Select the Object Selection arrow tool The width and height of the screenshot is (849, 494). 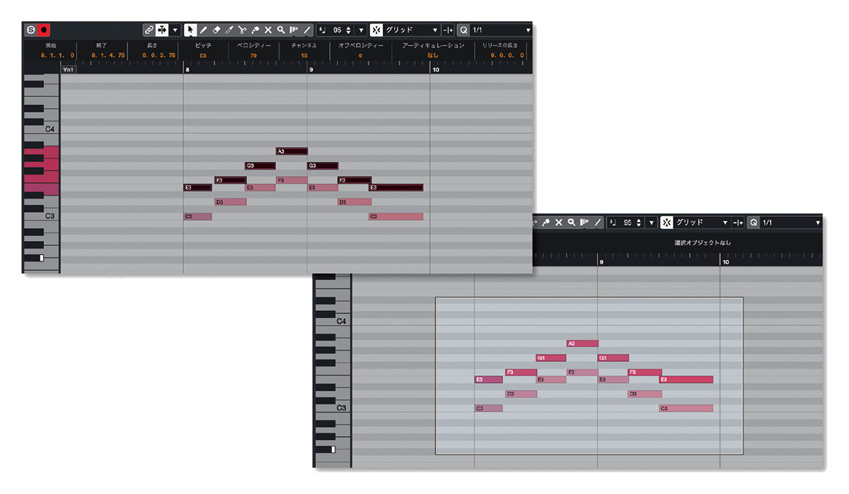tap(190, 30)
